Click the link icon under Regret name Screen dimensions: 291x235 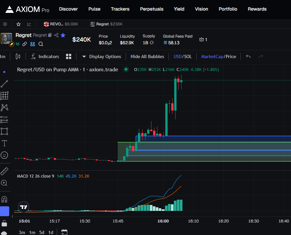24,44
